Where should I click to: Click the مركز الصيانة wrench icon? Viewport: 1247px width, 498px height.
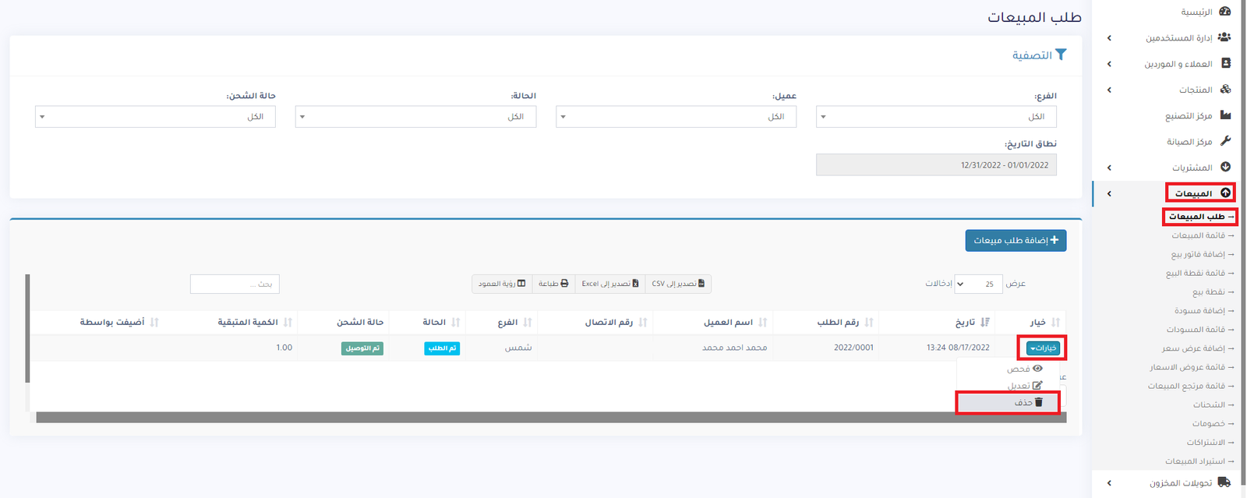click(x=1225, y=141)
